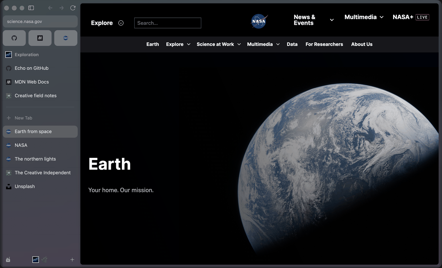Open the MDN Web Docs pinned tab
Screen dimensions: 442x268
(40, 82)
